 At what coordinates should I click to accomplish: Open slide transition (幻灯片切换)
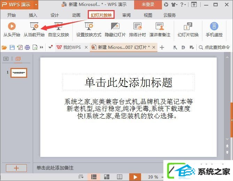(188, 30)
